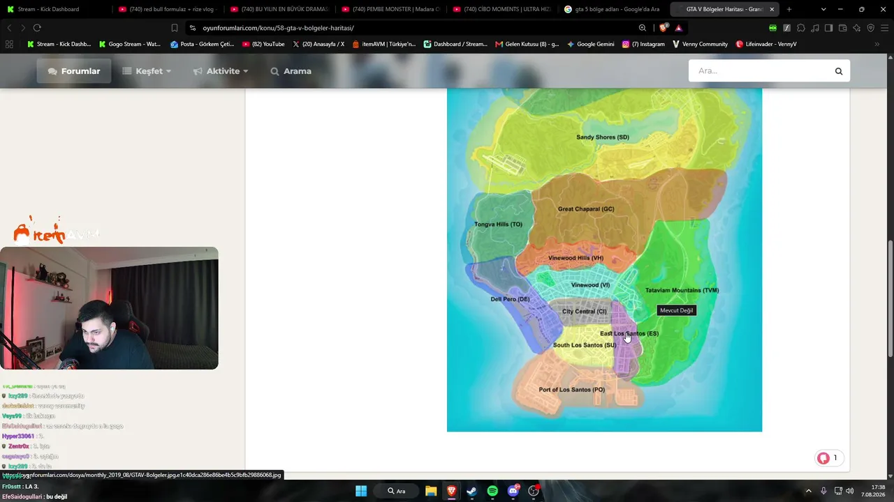The image size is (894, 502).
Task: Open the zoom magnifier in address bar
Action: click(643, 28)
